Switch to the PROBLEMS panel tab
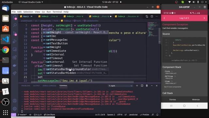 [26, 86]
